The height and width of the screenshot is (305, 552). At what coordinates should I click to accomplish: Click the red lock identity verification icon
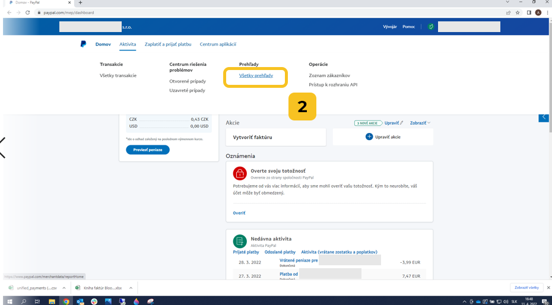(240, 173)
